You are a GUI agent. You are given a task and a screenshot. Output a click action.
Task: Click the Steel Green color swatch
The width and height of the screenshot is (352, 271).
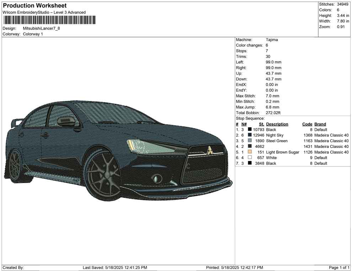tap(250, 141)
